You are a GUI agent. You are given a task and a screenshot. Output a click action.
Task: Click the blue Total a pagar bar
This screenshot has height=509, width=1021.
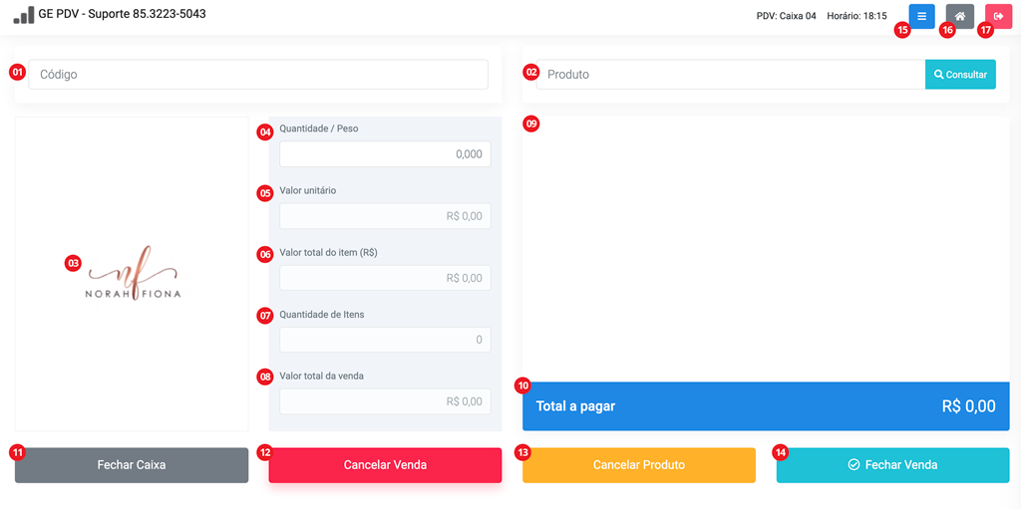click(766, 406)
